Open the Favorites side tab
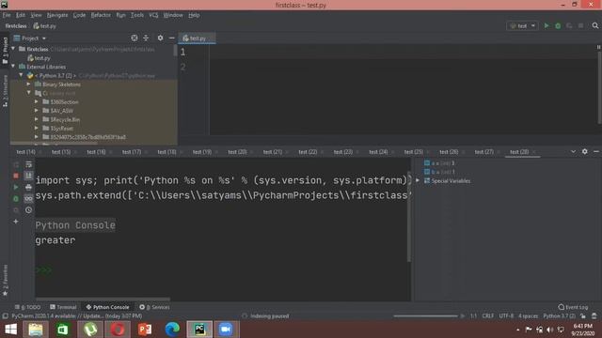 [5, 281]
